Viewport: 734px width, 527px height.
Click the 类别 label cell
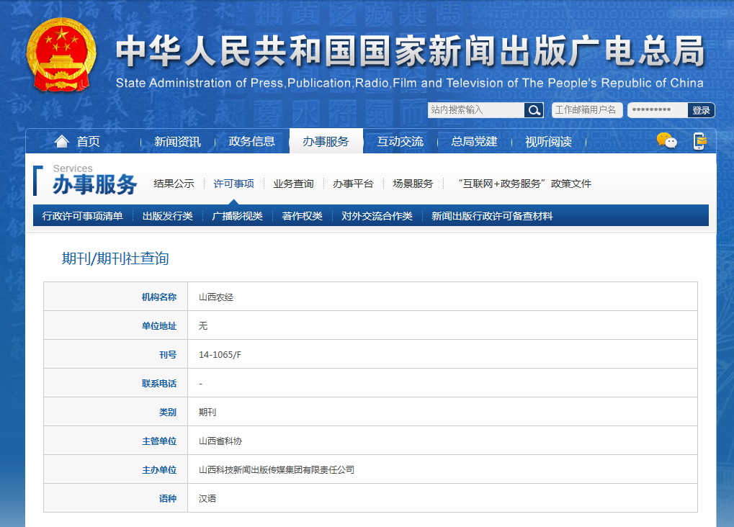(x=116, y=412)
